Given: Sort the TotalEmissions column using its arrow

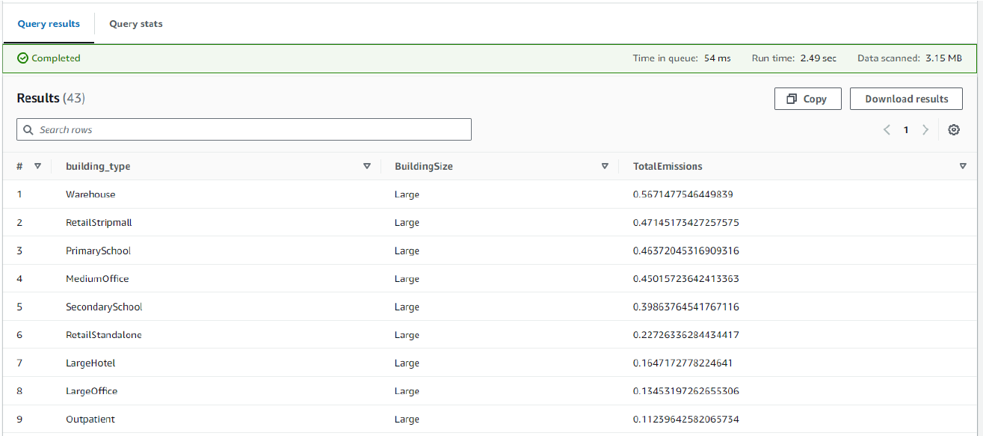Looking at the screenshot, I should (x=962, y=166).
